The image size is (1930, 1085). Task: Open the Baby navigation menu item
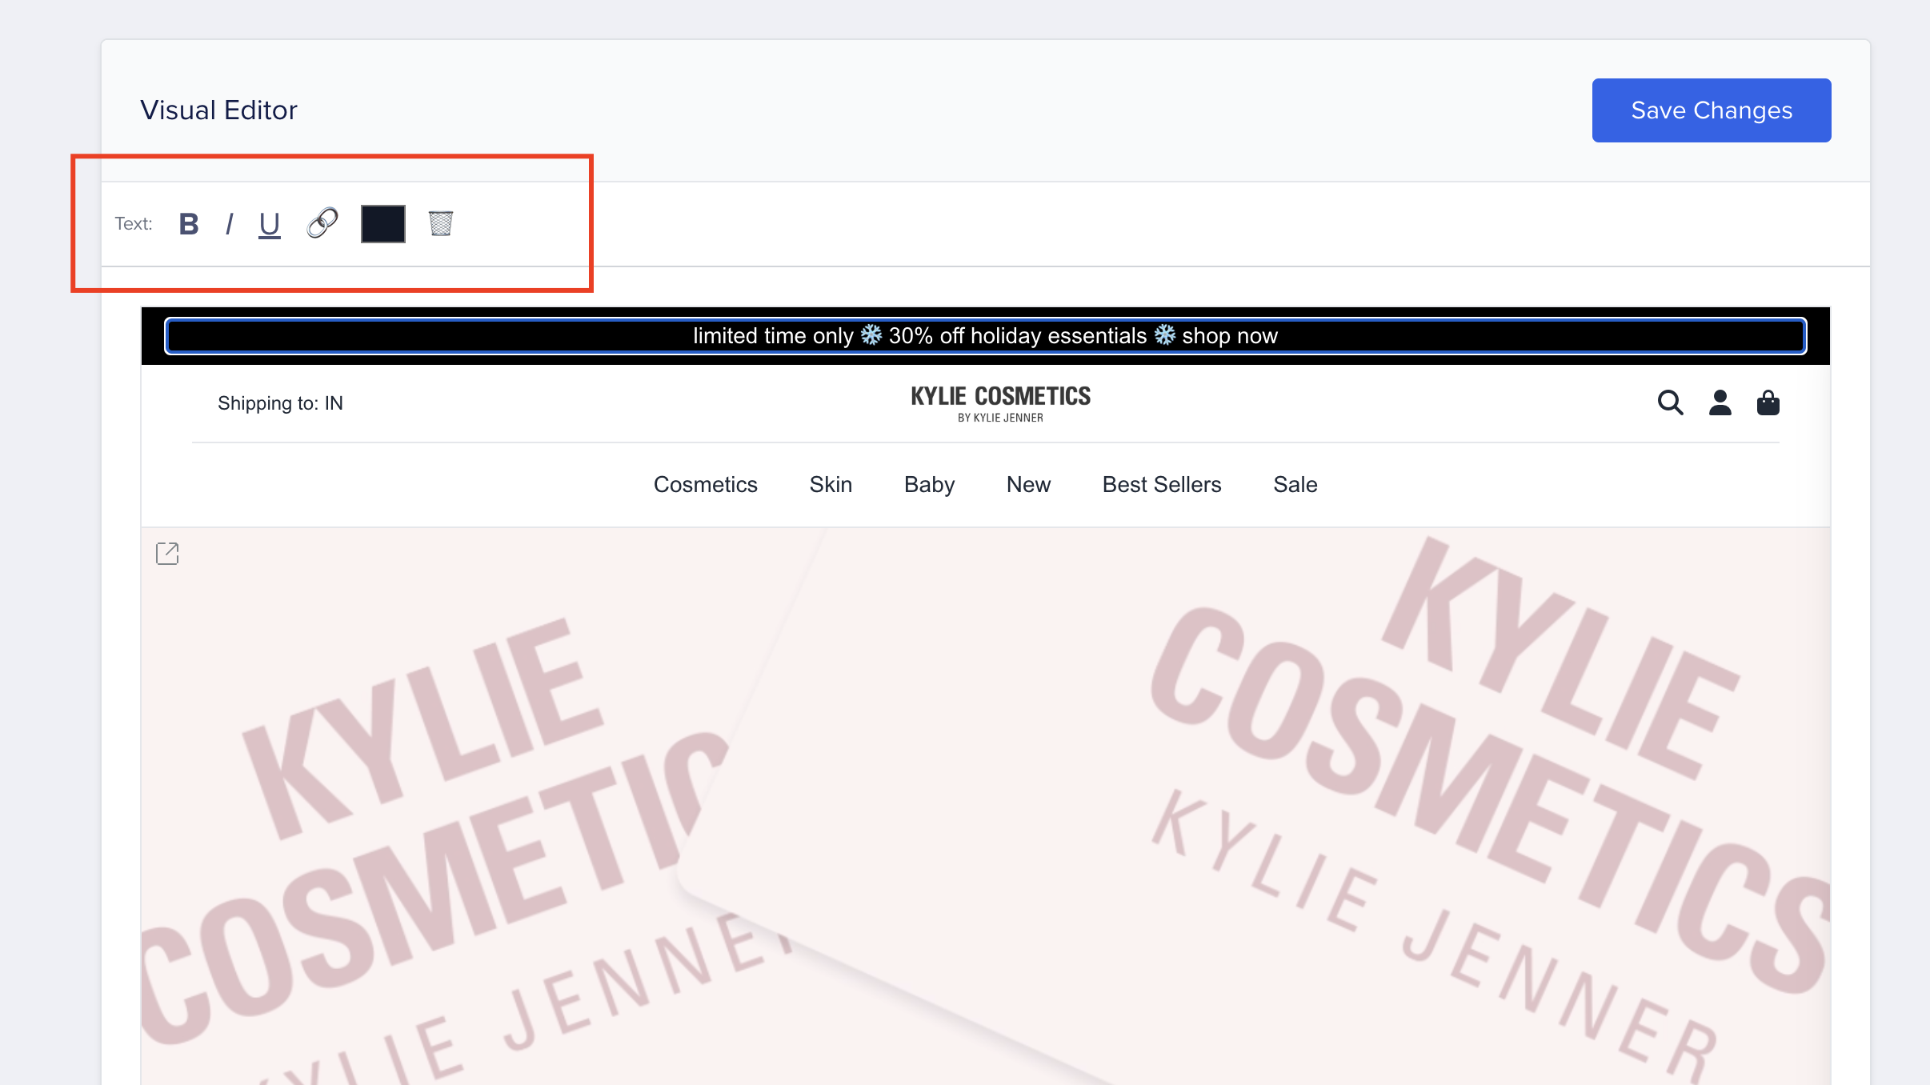pyautogui.click(x=930, y=485)
